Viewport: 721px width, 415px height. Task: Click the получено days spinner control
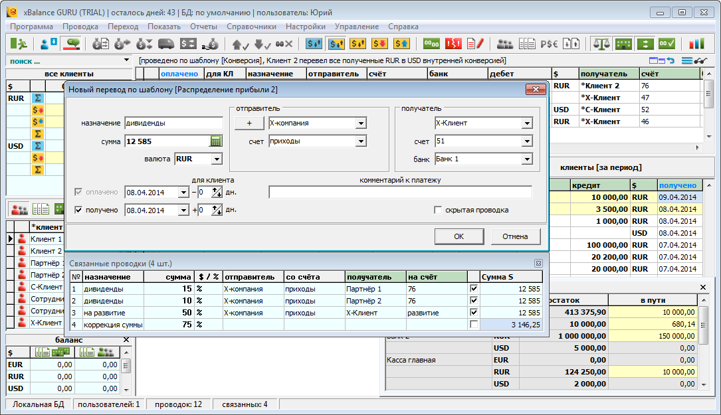click(216, 210)
